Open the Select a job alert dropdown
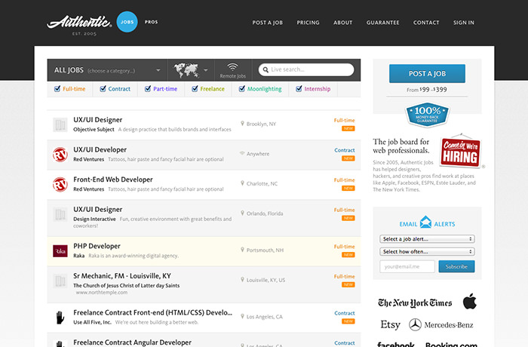 click(x=427, y=239)
